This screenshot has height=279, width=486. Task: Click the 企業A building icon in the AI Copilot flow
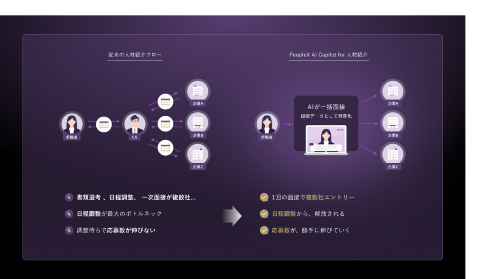(393, 90)
